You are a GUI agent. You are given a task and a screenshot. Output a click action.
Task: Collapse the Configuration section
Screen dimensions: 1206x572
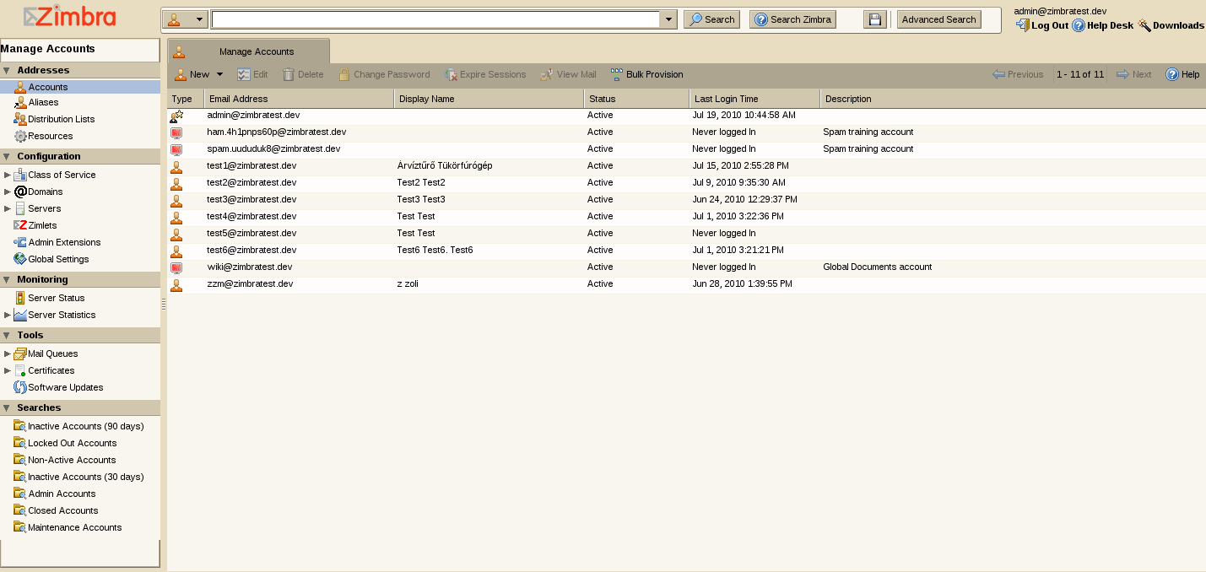click(7, 157)
